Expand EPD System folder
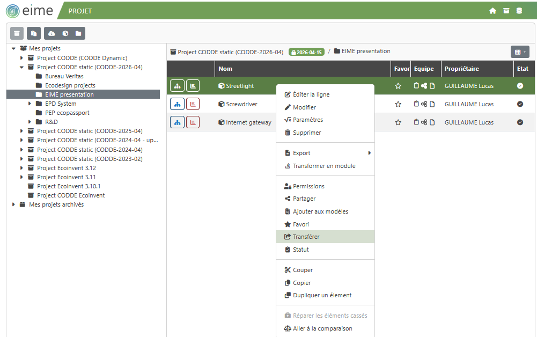Image resolution: width=537 pixels, height=337 pixels. pyautogui.click(x=30, y=104)
